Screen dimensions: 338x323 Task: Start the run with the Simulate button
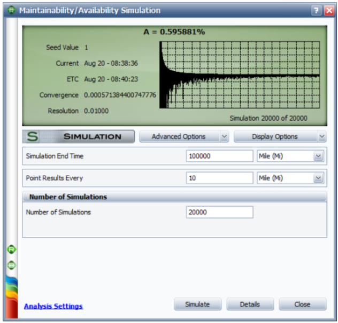pos(198,304)
